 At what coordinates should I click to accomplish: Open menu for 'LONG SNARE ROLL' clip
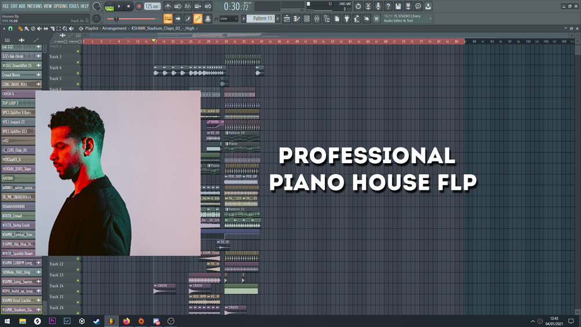[x=39, y=84]
